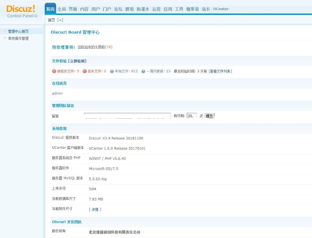Open the UCenter tab
The height and width of the screenshot is (238, 312).
tap(221, 9)
